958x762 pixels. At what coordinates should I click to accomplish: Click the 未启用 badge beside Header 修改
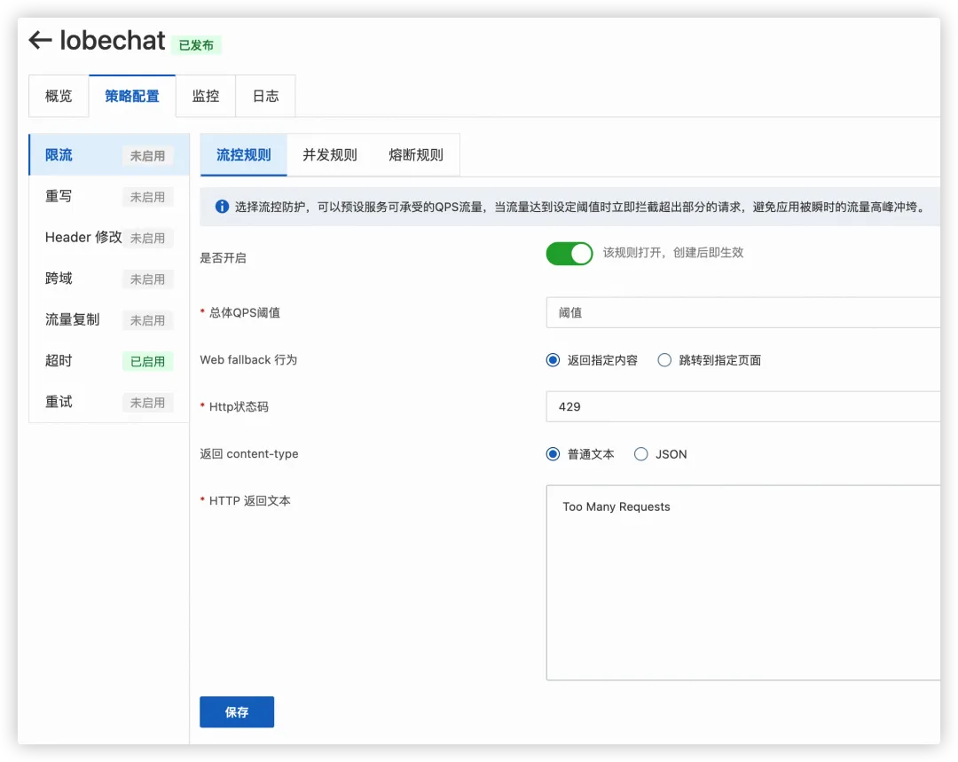(148, 239)
